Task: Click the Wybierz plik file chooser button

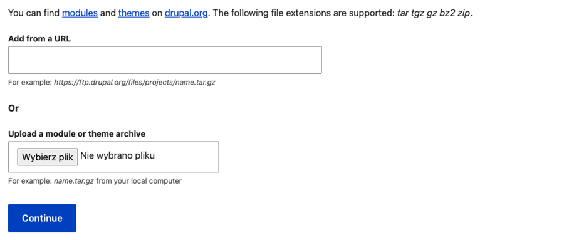Action: click(x=48, y=157)
